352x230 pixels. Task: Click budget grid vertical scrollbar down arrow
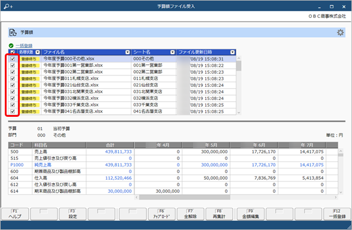tap(341, 192)
